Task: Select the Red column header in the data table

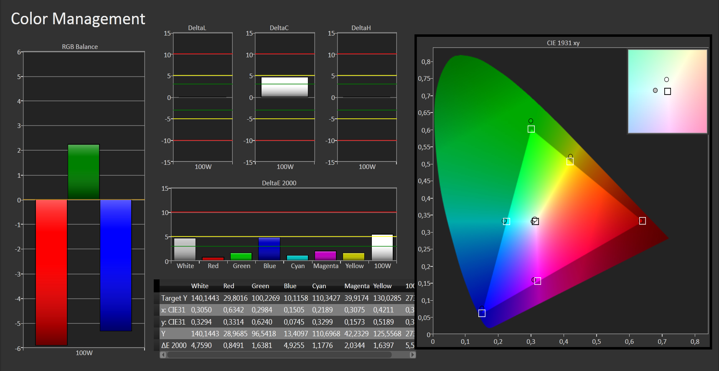Action: click(x=229, y=286)
